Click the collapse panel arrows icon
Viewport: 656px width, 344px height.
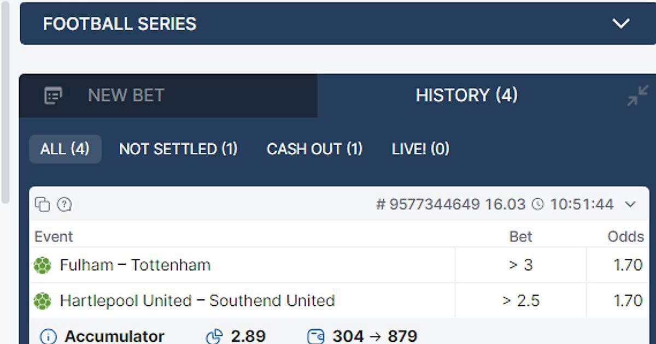click(637, 96)
